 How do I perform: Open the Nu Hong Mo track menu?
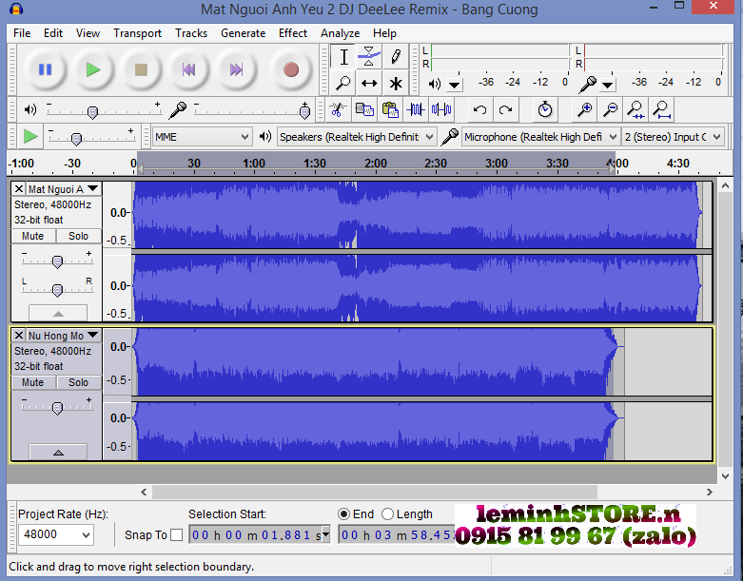[64, 336]
